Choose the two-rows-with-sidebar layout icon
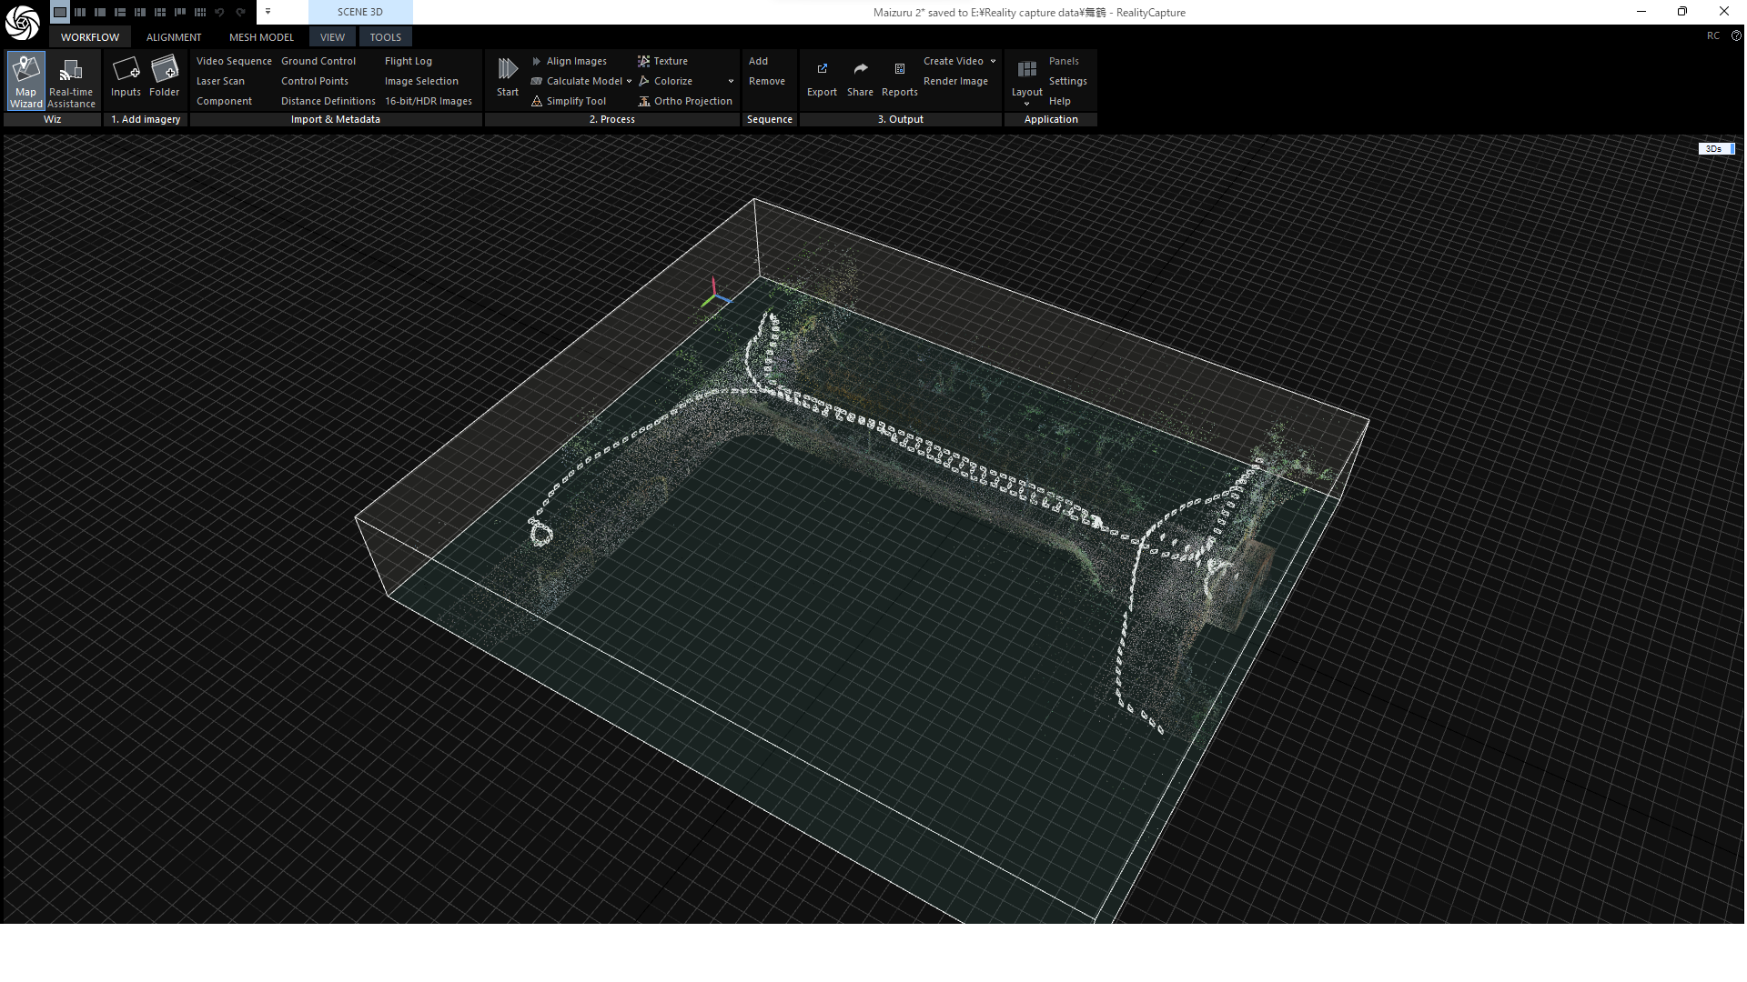1747x982 pixels. coord(120,12)
